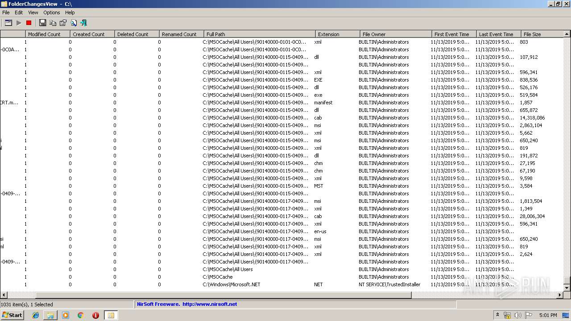Sort by Created Count column header

92,34
